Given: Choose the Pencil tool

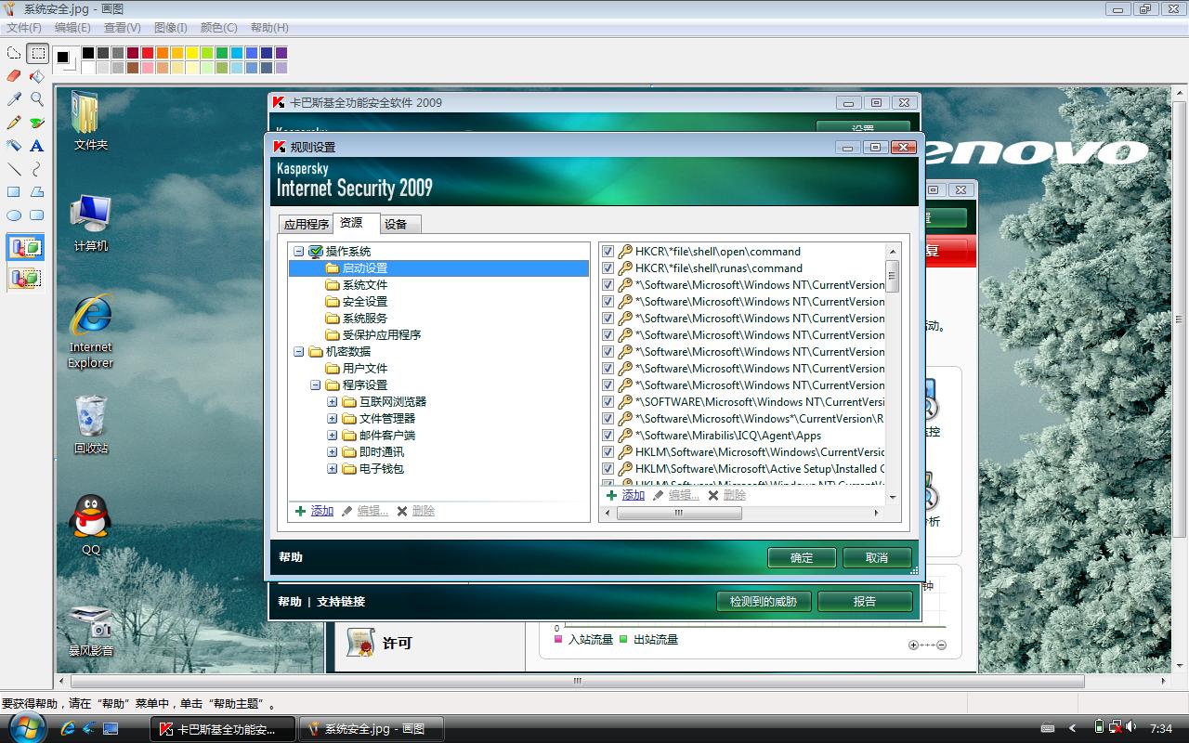Looking at the screenshot, I should [14, 123].
